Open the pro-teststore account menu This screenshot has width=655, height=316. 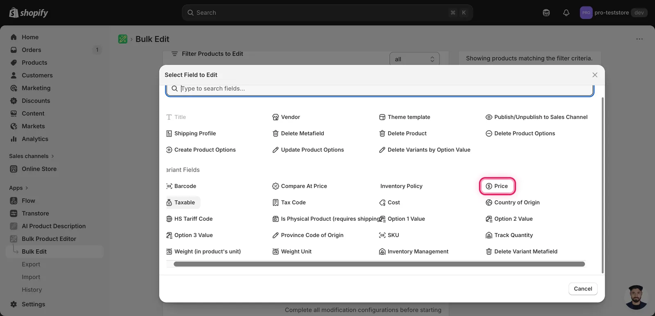pyautogui.click(x=613, y=13)
